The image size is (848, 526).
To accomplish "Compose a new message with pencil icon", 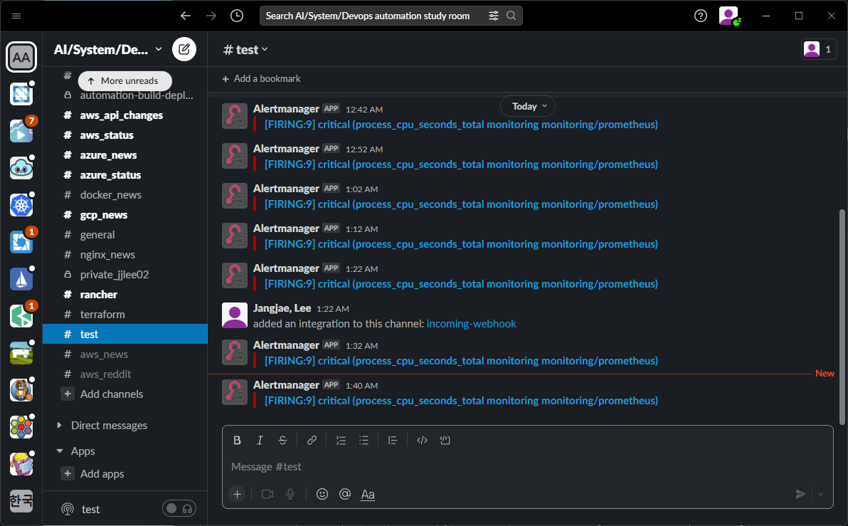I will pos(184,49).
